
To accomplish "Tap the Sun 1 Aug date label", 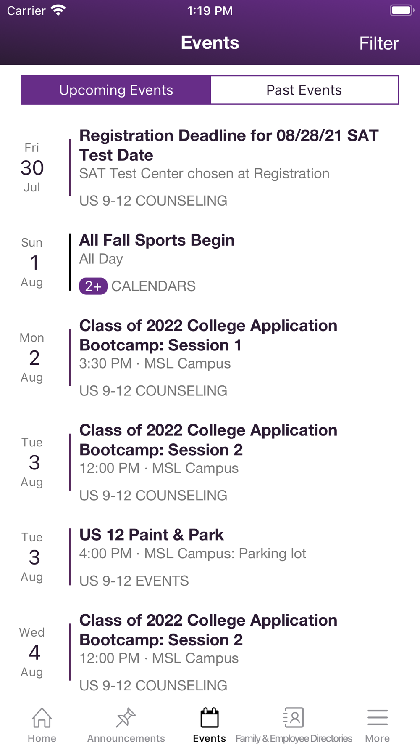I will tap(32, 263).
